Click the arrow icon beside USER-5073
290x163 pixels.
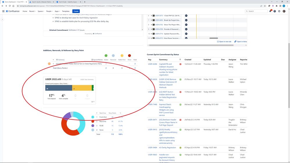pyautogui.click(x=186, y=16)
